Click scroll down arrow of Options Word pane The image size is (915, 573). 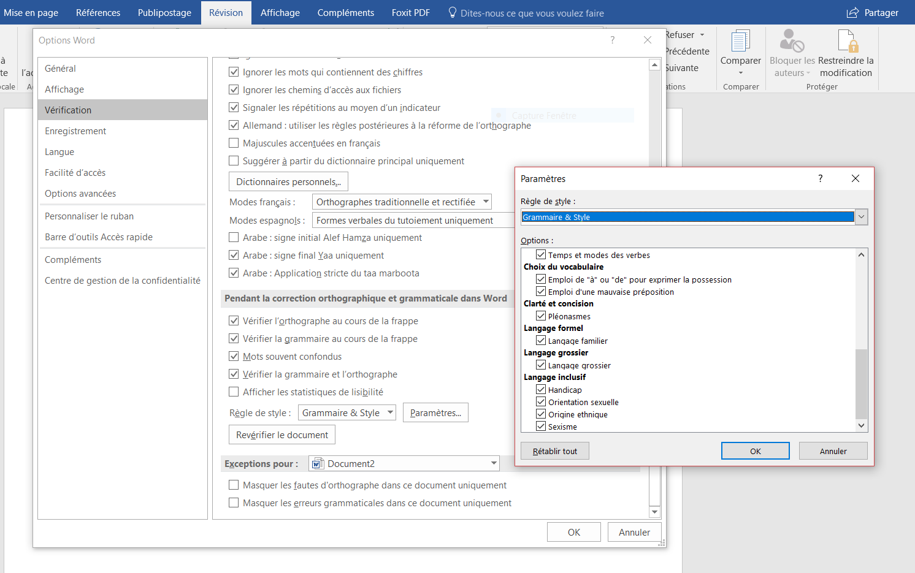pos(654,512)
